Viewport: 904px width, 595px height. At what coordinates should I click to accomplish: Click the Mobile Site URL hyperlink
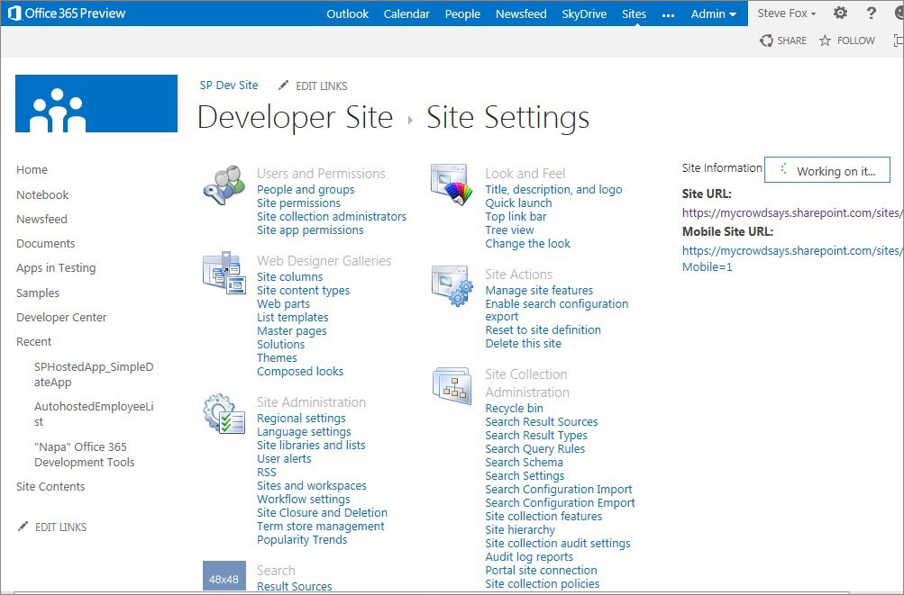tap(793, 258)
